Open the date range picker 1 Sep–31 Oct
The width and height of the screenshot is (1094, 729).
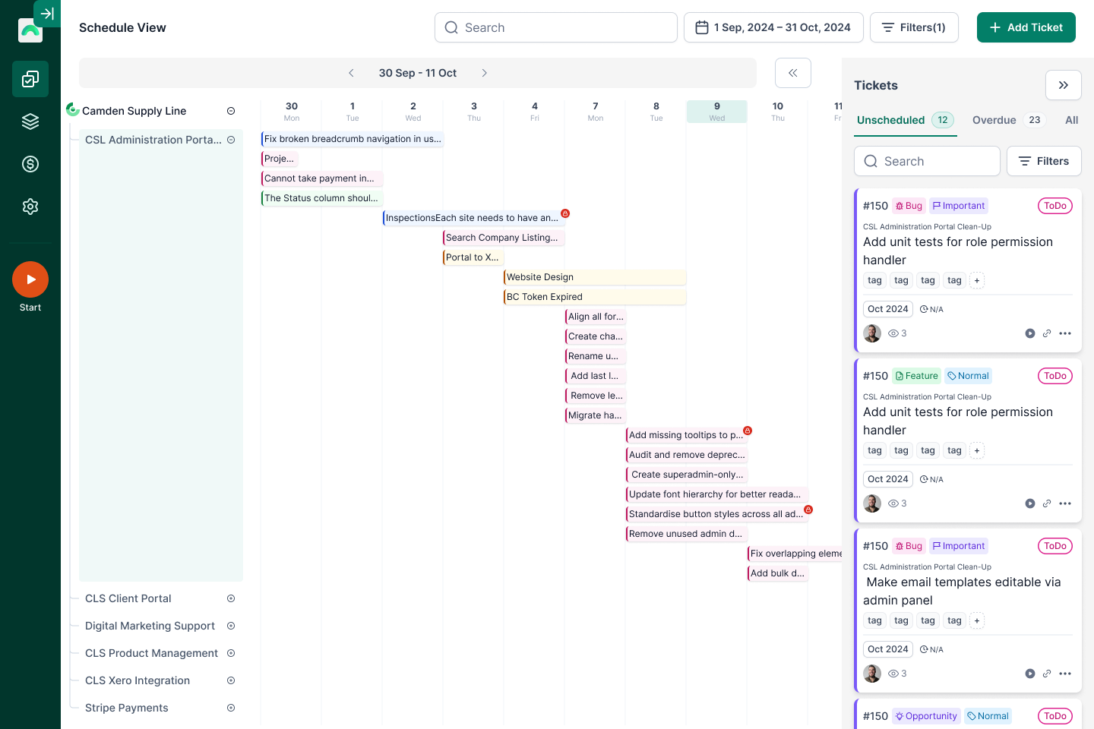773,27
